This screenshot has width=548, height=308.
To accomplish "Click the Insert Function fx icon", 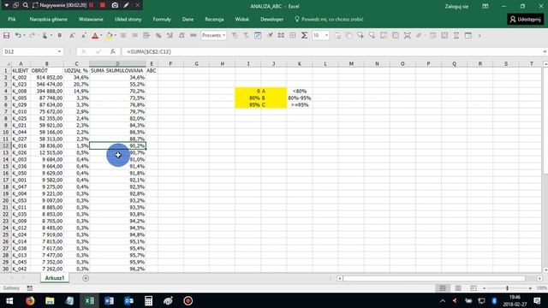I will (112, 51).
